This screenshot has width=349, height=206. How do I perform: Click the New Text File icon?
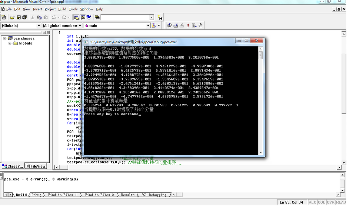tap(4, 17)
